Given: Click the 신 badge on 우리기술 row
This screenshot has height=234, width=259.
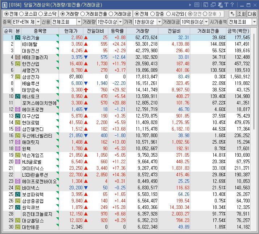Looking at the screenshot, I should point(18,38).
